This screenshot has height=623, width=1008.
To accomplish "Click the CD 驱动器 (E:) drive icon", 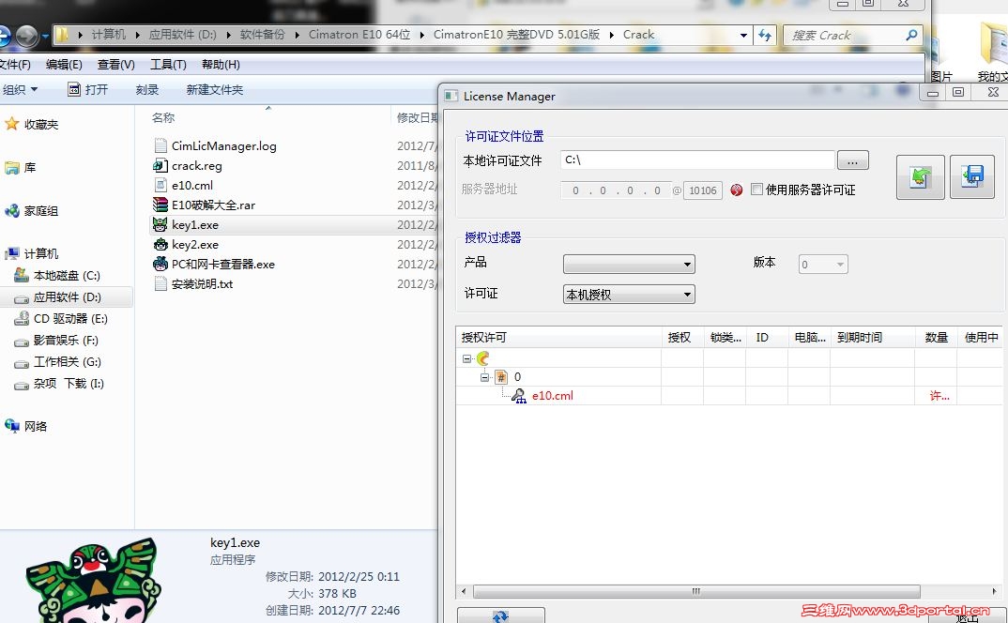I will point(22,318).
